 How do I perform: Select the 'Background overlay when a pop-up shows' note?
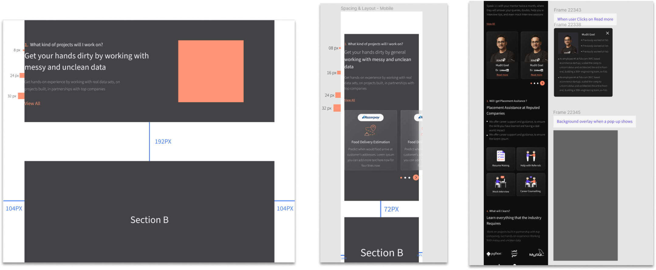[594, 121]
